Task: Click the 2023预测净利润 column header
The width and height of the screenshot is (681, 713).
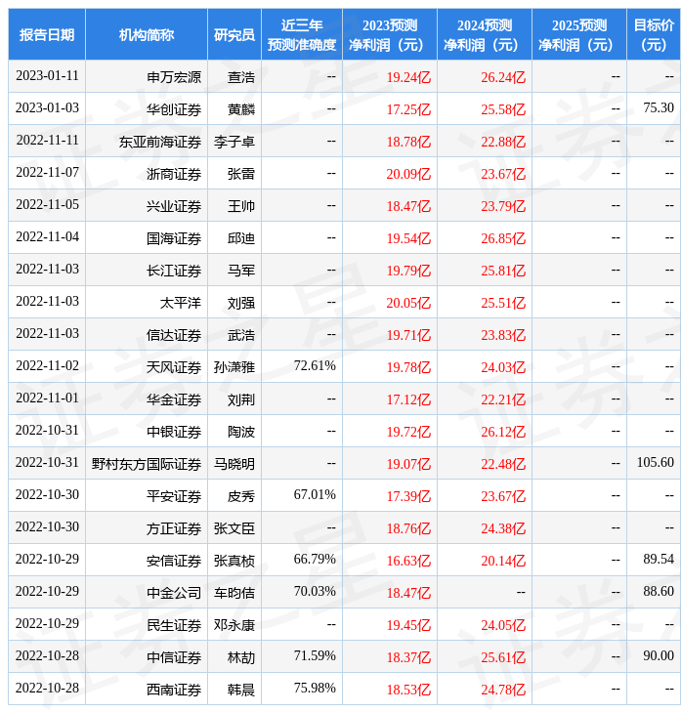Action: (x=390, y=34)
